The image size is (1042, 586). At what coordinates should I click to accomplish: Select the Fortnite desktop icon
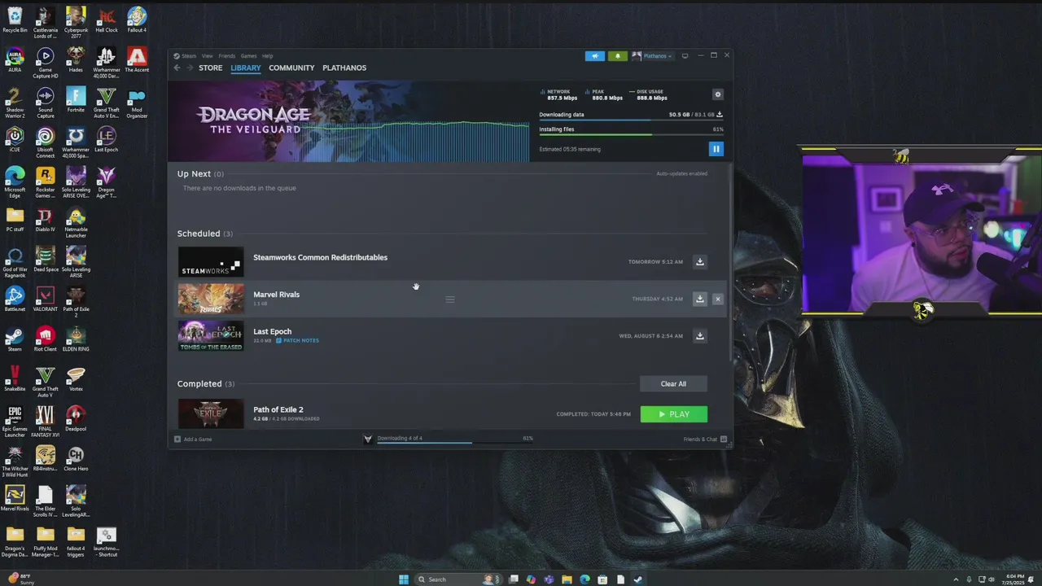point(76,100)
